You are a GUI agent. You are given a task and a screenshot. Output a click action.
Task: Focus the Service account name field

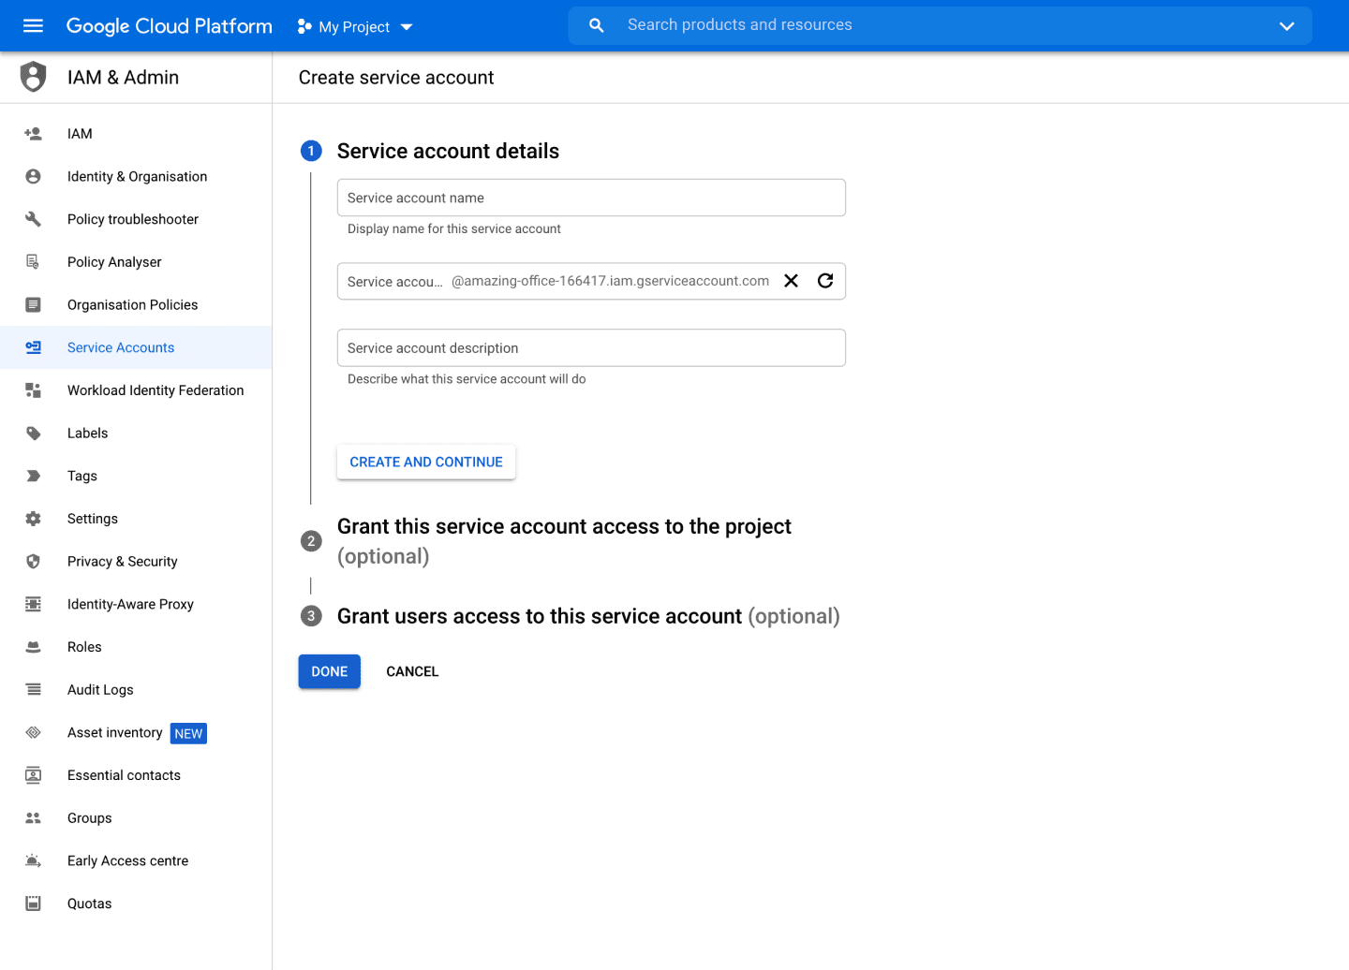pyautogui.click(x=591, y=198)
